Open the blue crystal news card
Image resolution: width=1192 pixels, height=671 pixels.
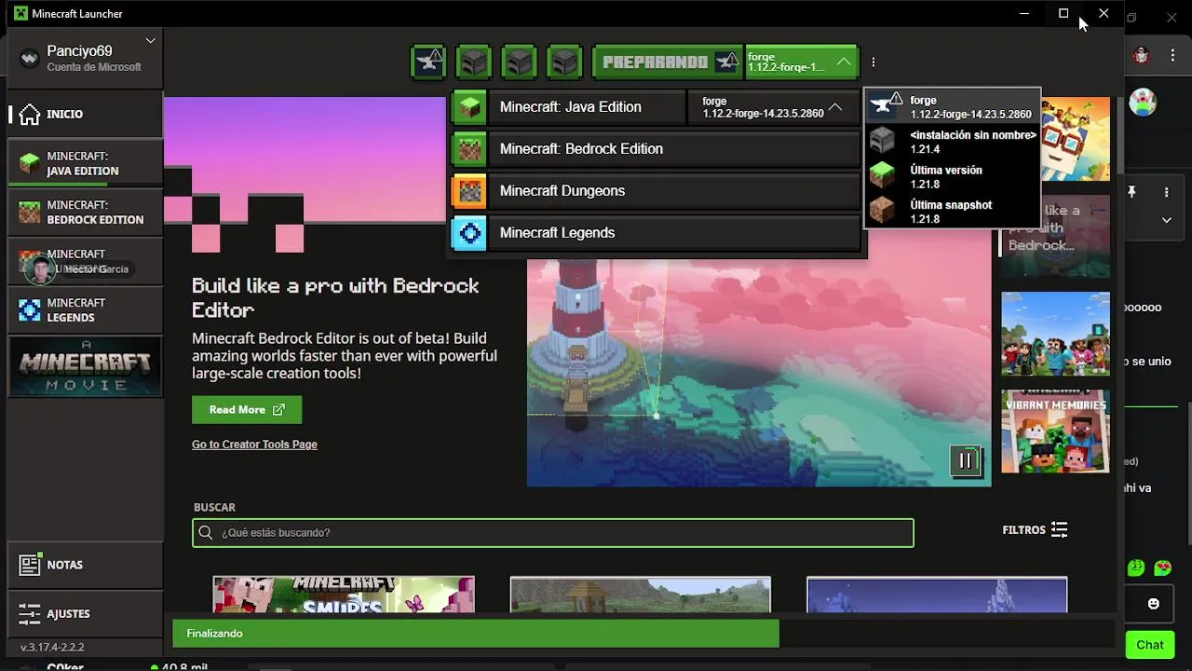pyautogui.click(x=937, y=595)
